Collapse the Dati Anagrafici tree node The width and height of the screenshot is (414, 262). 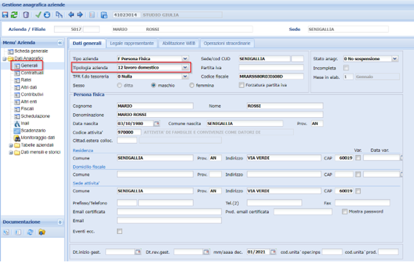click(x=5, y=59)
